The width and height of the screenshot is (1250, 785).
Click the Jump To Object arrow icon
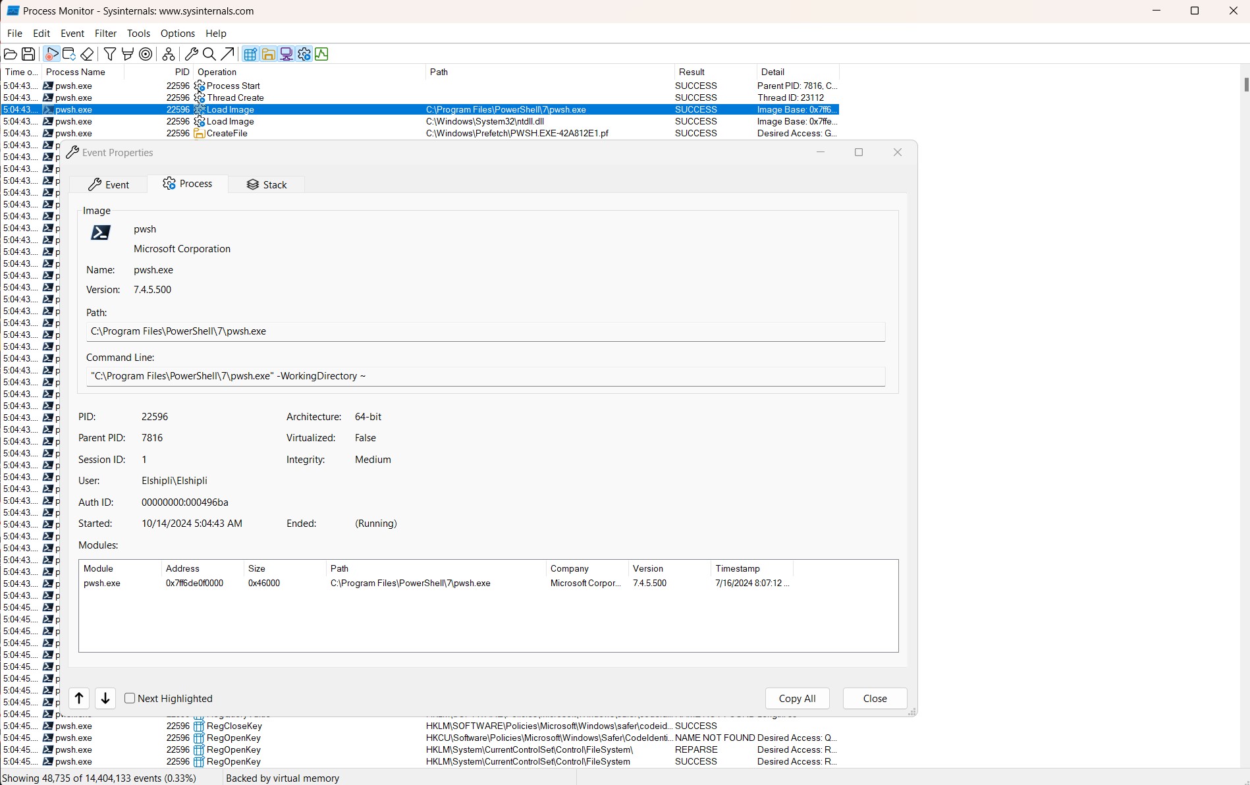coord(227,54)
